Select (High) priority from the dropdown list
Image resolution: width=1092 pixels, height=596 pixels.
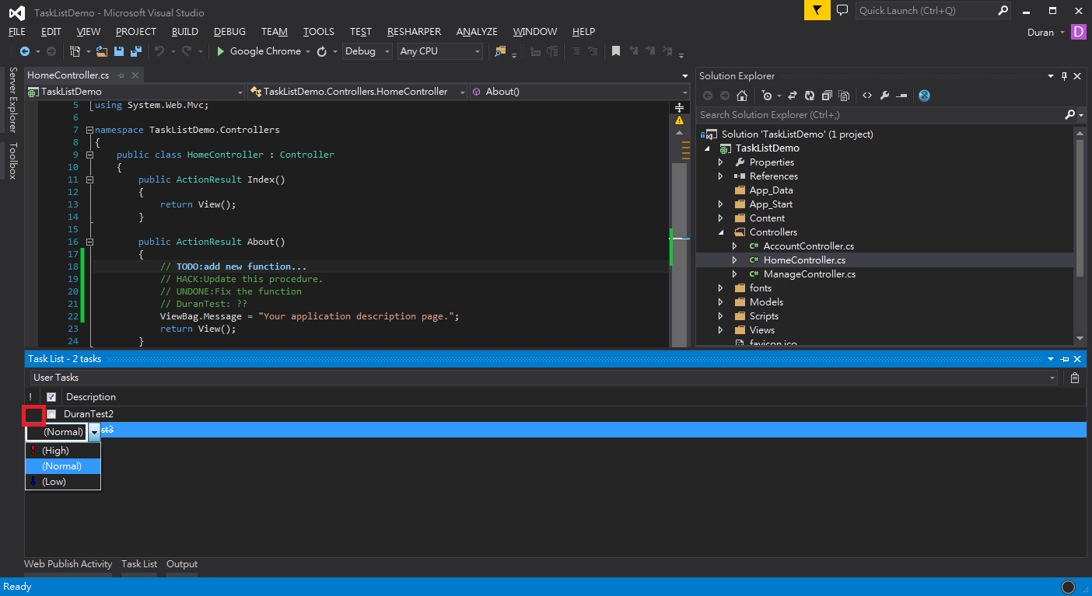55,451
